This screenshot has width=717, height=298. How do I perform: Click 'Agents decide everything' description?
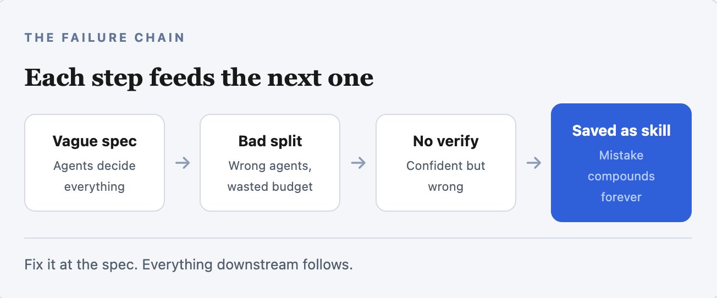95,176
